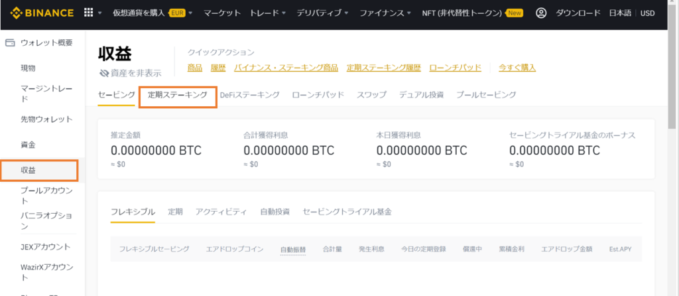This screenshot has width=679, height=296.
Task: Open the apps grid menu icon
Action: pyautogui.click(x=89, y=13)
